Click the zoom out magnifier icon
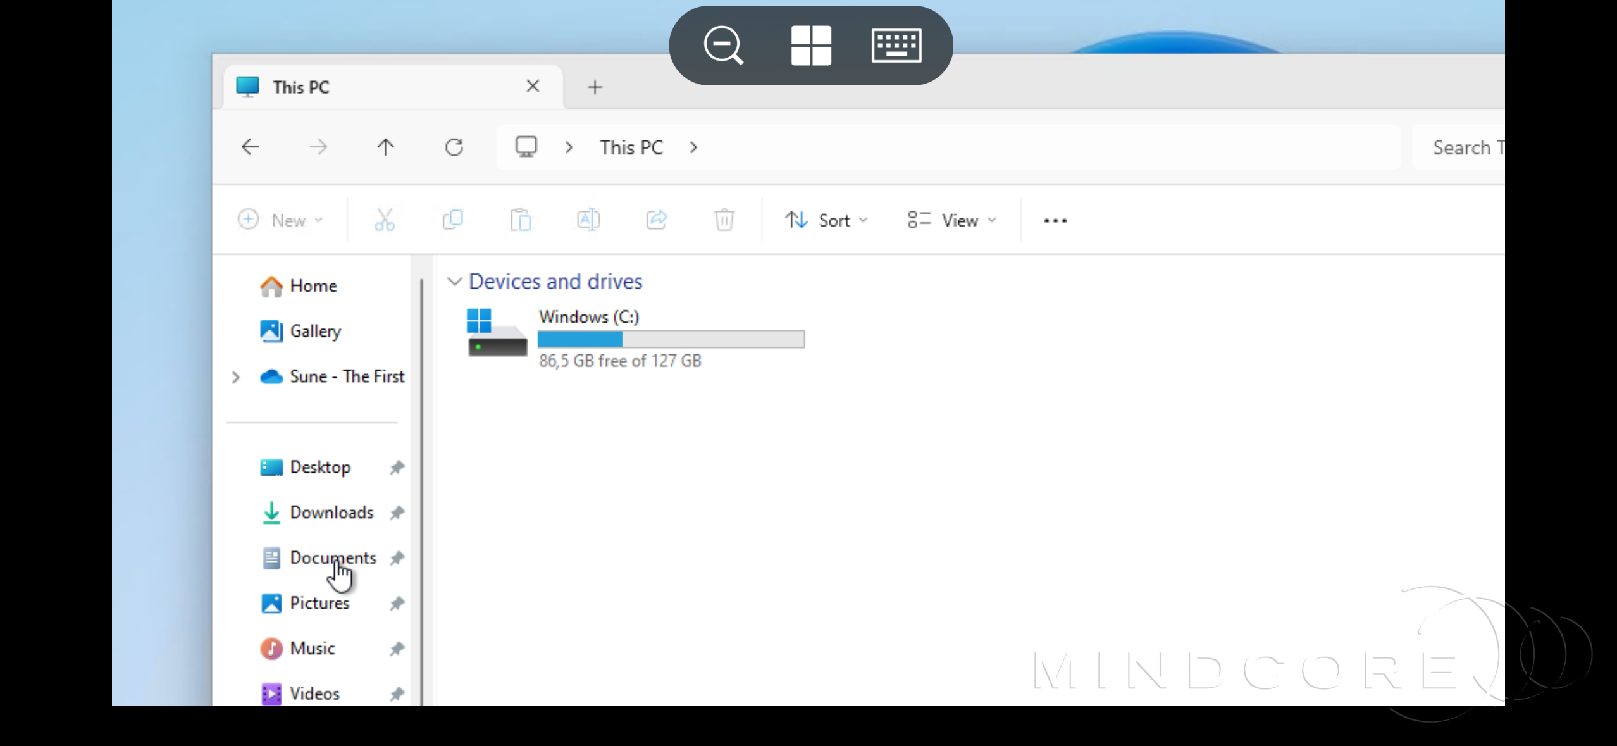 click(723, 45)
